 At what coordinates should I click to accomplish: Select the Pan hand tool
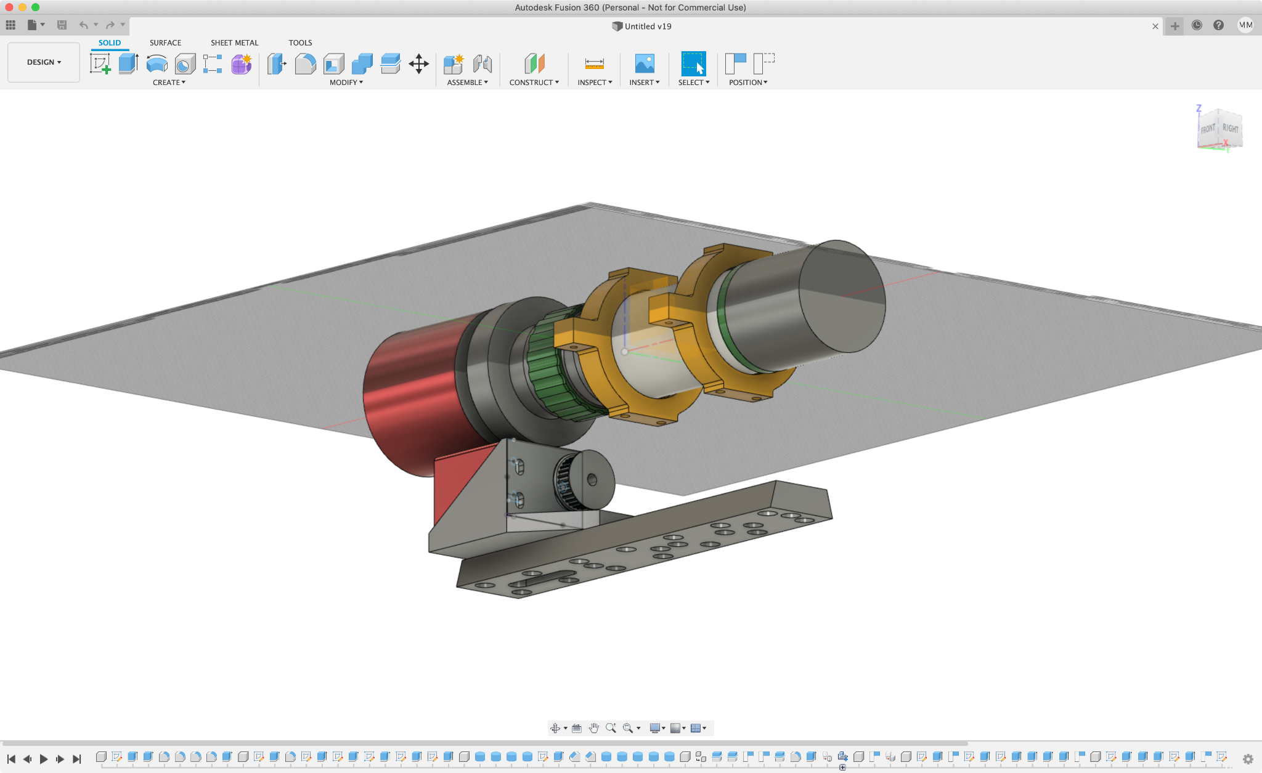click(593, 728)
